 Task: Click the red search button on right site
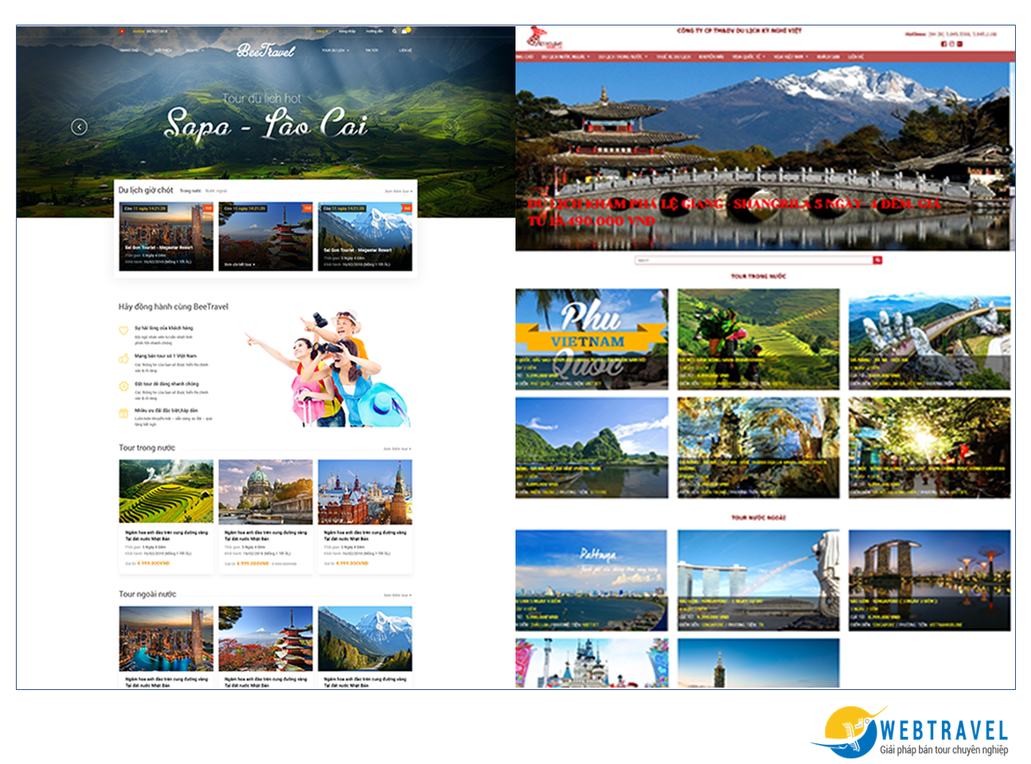(x=877, y=260)
